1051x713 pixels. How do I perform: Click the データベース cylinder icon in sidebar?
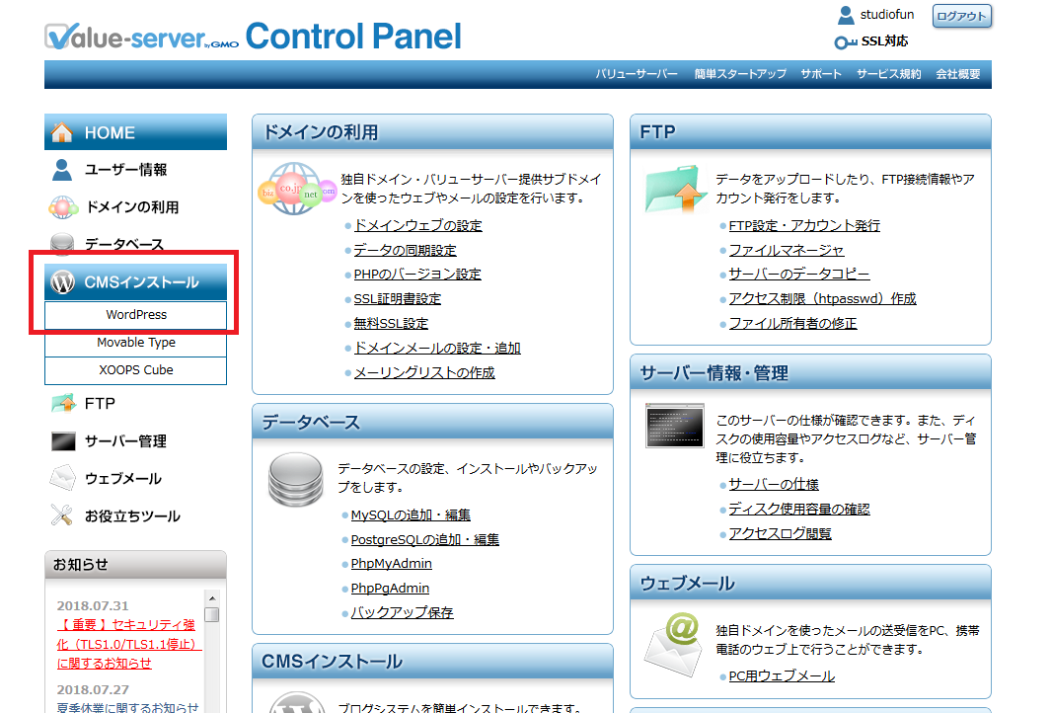(62, 244)
